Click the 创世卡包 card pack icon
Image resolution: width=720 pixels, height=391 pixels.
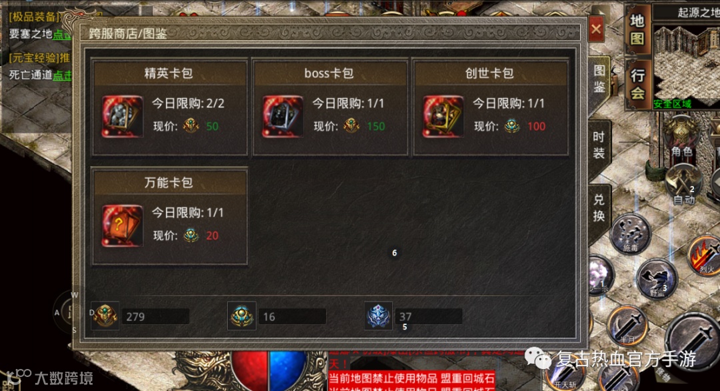tap(443, 117)
